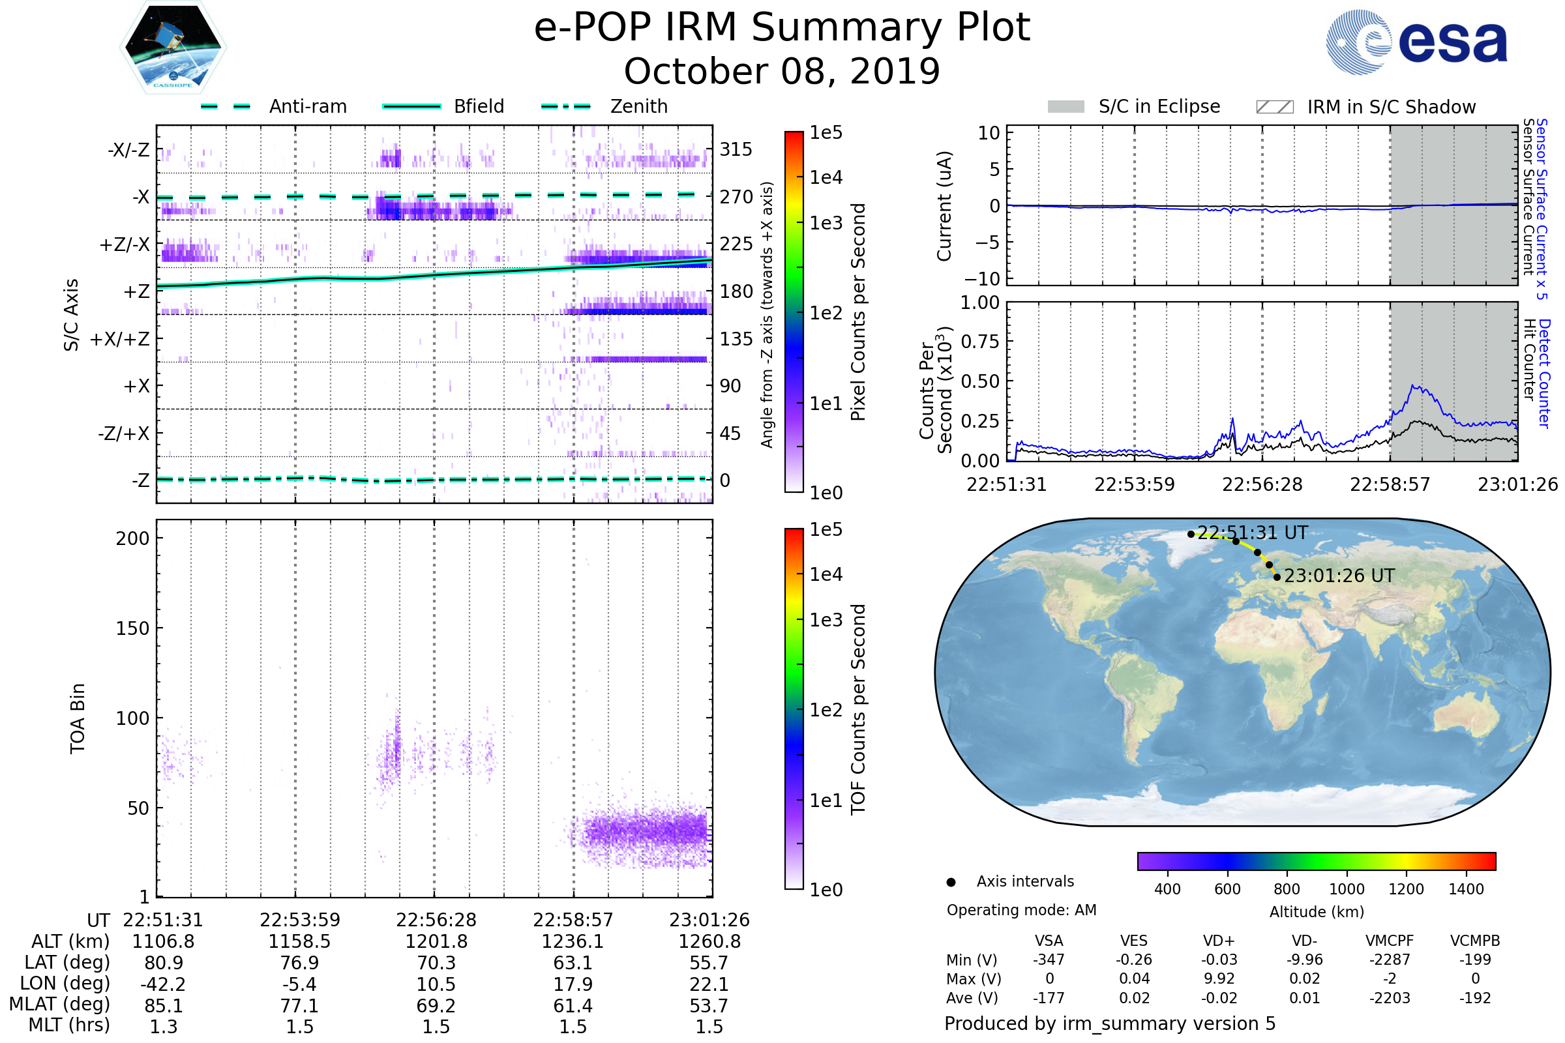Click the S/C in Eclipse gray legend box
Viewport: 1565px width, 1043px height.
tap(1066, 107)
